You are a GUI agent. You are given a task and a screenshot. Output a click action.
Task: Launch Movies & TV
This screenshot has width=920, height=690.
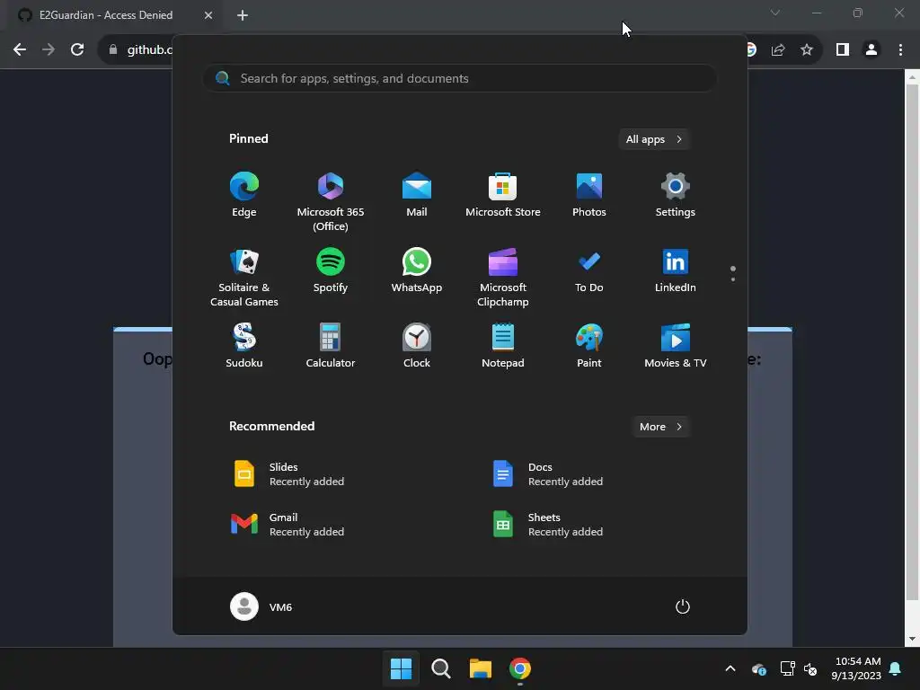pyautogui.click(x=676, y=346)
